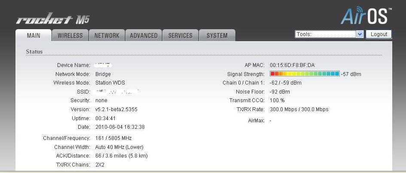Click the Uptime value 00:34:41

coord(105,118)
